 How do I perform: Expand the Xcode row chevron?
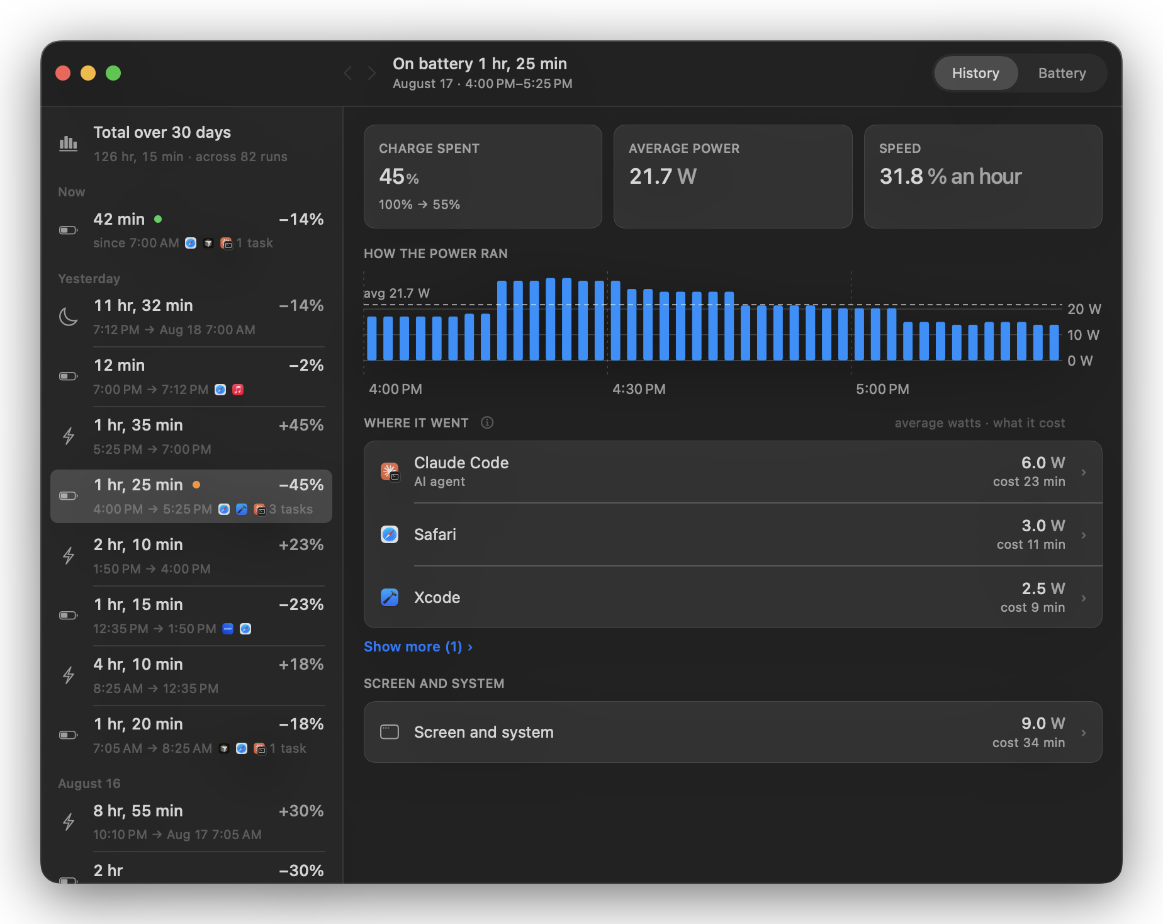pos(1084,598)
